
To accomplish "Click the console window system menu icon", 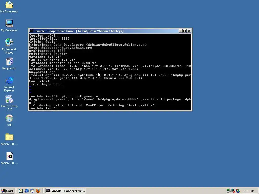I will 31,31.
